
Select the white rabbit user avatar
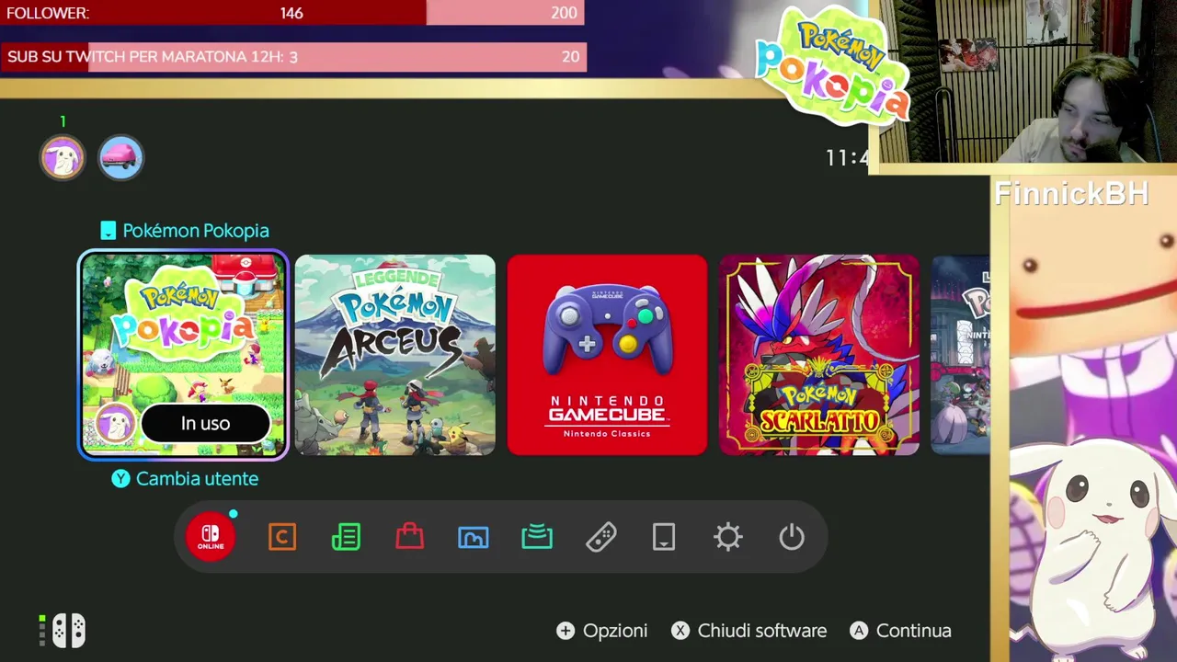63,157
